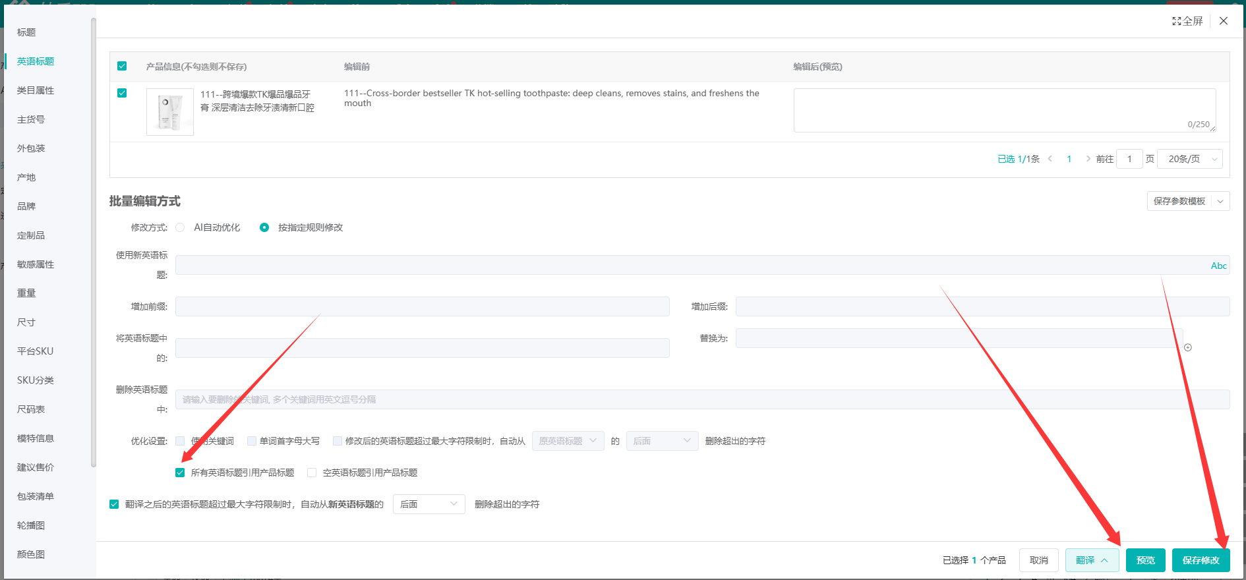Select AI自动优化 radio option
The image size is (1246, 580).
pos(180,227)
